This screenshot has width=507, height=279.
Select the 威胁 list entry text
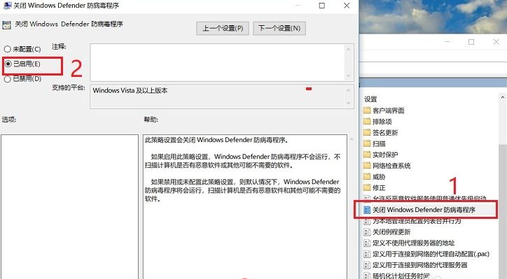[x=379, y=177]
